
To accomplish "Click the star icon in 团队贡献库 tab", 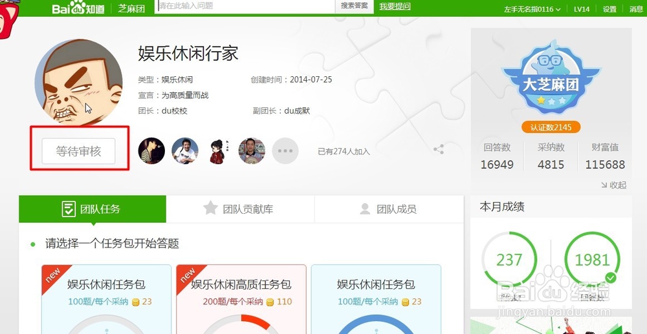I will (x=210, y=208).
